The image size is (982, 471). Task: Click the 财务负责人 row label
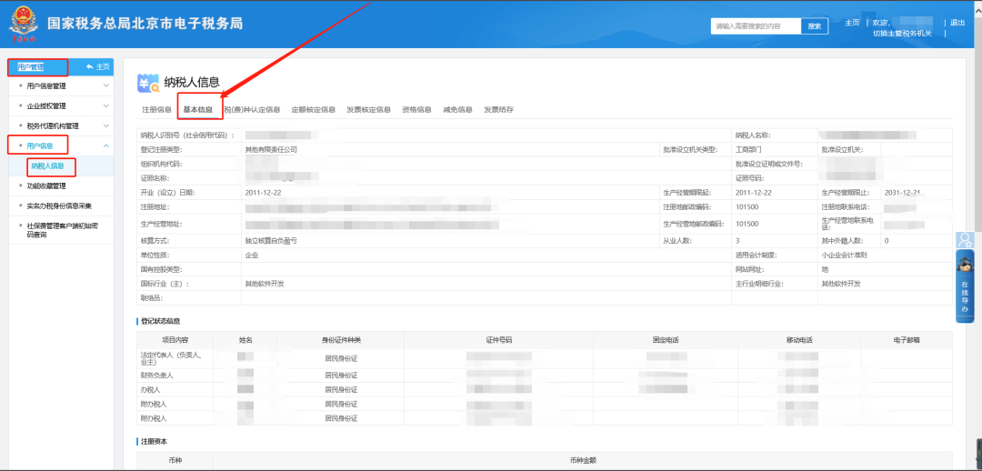(x=156, y=376)
